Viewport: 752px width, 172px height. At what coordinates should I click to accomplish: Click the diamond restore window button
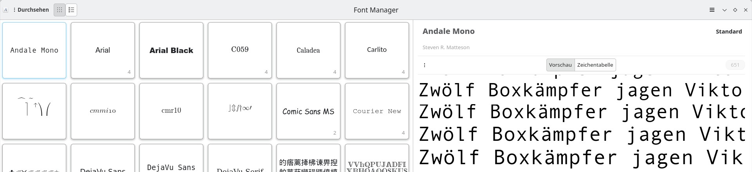click(735, 10)
